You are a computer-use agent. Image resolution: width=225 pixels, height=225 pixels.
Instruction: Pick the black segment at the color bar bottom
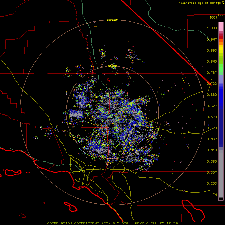click(x=221, y=198)
